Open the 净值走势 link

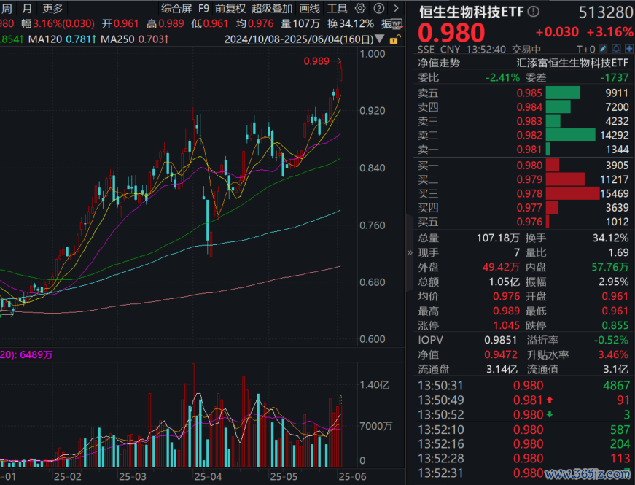click(x=440, y=63)
